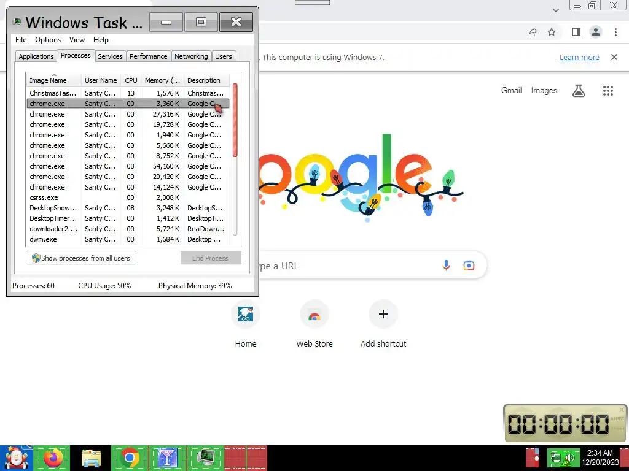Sort processes by Image Name column
629x471 pixels.
(54, 80)
